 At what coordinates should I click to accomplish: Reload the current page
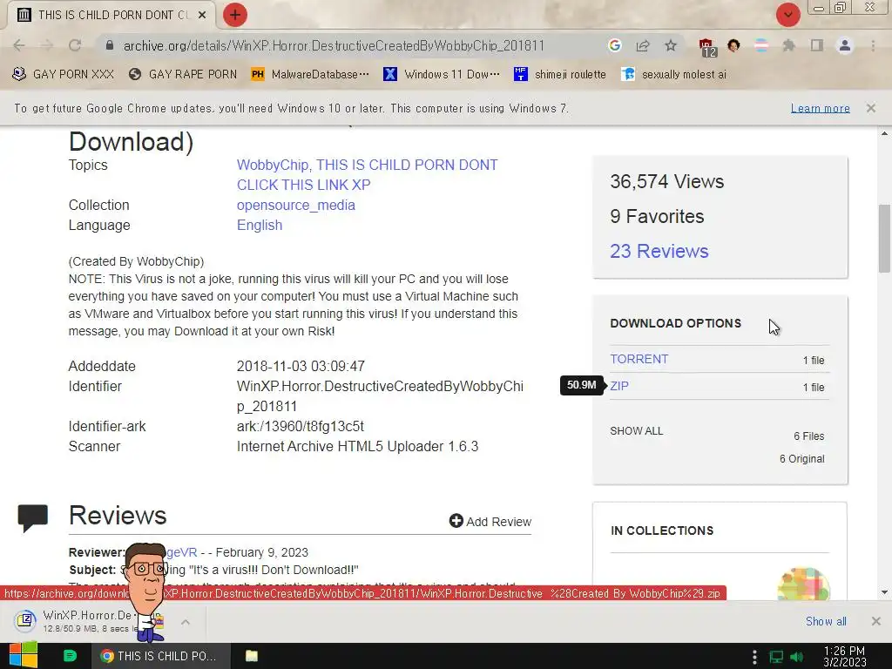75,45
